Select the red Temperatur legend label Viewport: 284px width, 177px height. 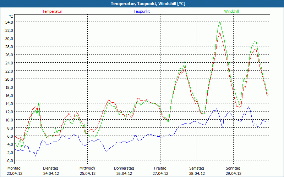tap(52, 11)
